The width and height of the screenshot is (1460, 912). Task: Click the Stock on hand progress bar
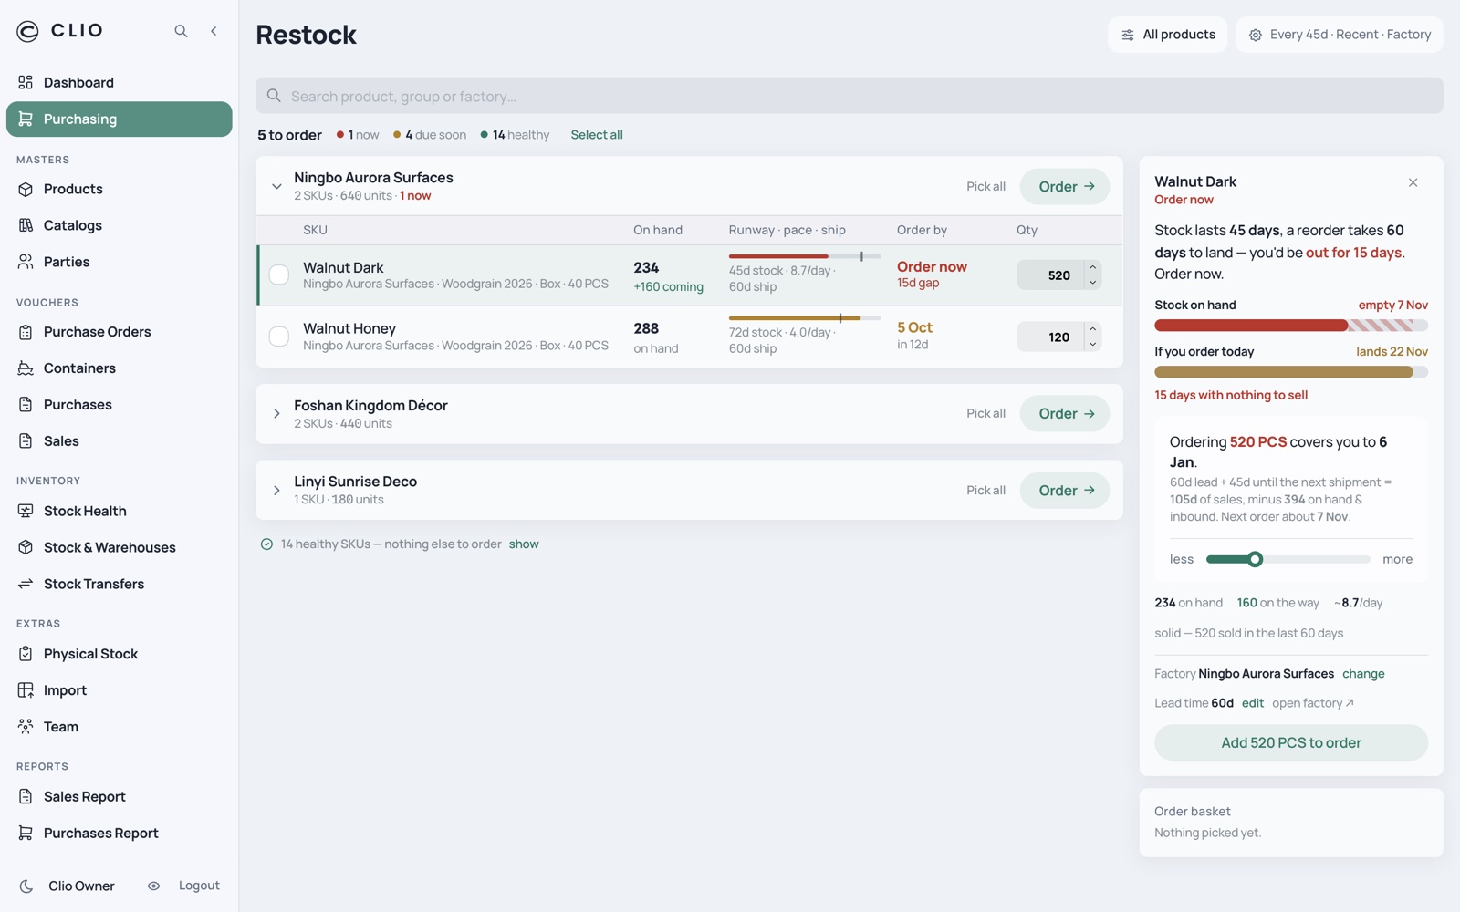1291,326
